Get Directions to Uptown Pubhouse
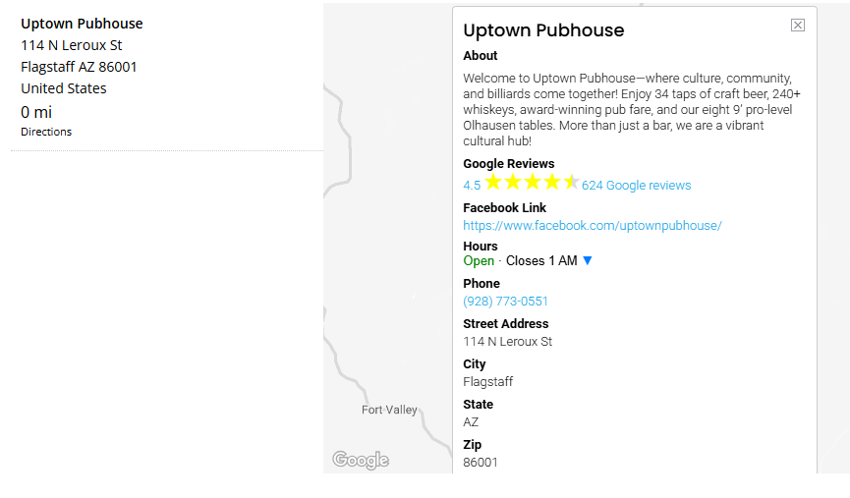 pos(46,132)
